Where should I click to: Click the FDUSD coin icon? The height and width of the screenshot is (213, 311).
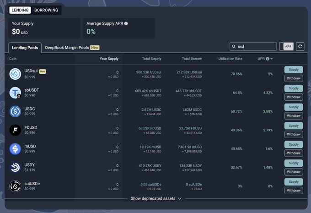click(x=15, y=130)
